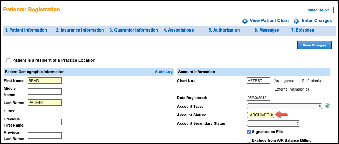Click the Account Information section header
This screenshot has width=339, height=144.
point(197,72)
